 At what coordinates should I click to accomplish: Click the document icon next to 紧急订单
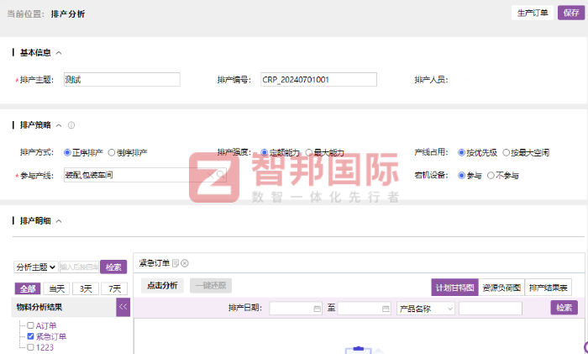tap(176, 263)
